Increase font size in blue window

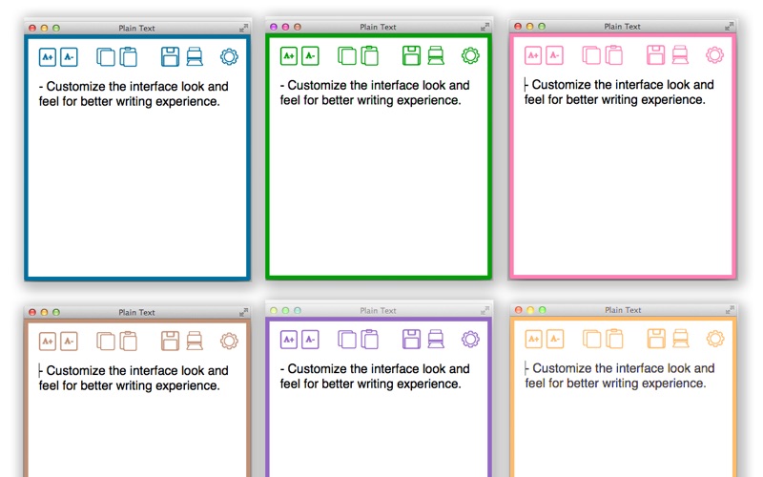pos(48,57)
